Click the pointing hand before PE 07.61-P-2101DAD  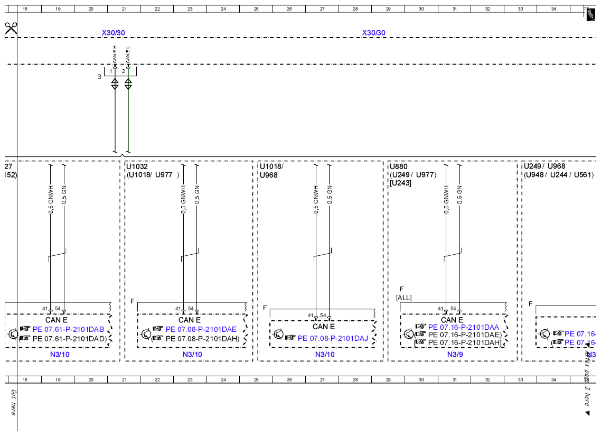[25, 338]
